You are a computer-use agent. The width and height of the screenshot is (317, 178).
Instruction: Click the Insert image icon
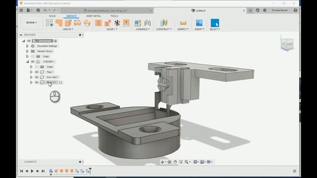click(x=199, y=23)
